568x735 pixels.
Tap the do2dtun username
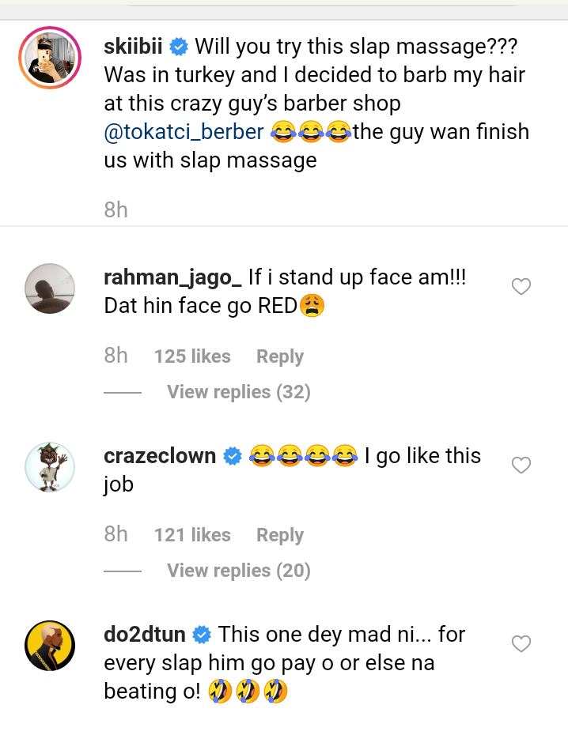tap(145, 635)
